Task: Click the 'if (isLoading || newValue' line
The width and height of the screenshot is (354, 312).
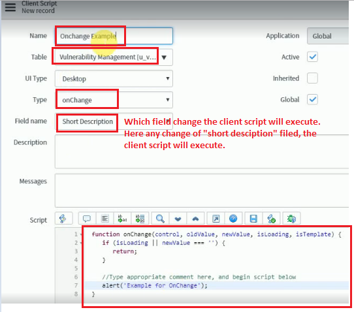Action: [163, 243]
